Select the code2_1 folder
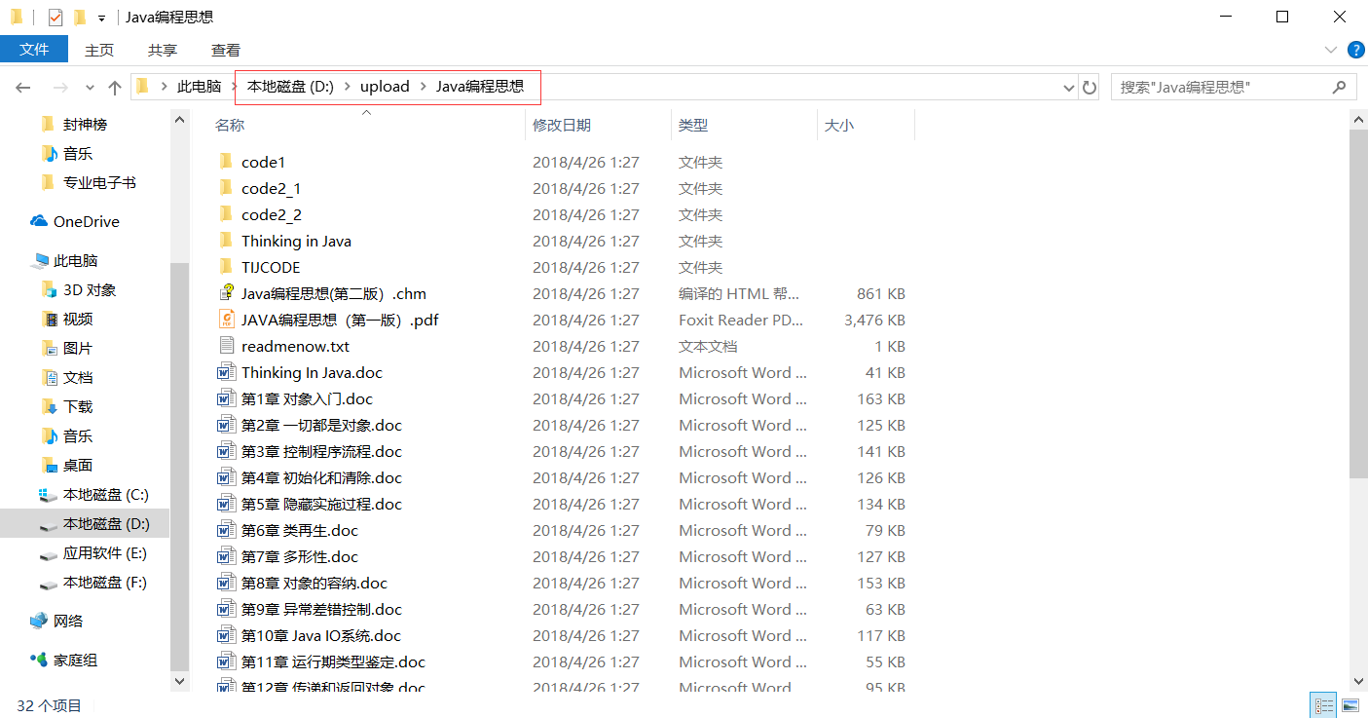Screen dimensions: 1368x718 click(272, 188)
